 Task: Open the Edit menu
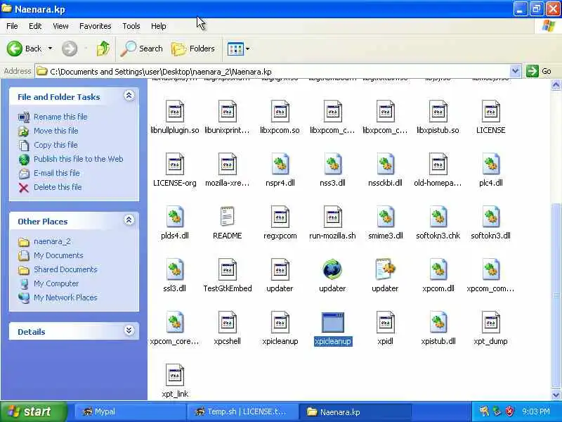click(x=35, y=26)
